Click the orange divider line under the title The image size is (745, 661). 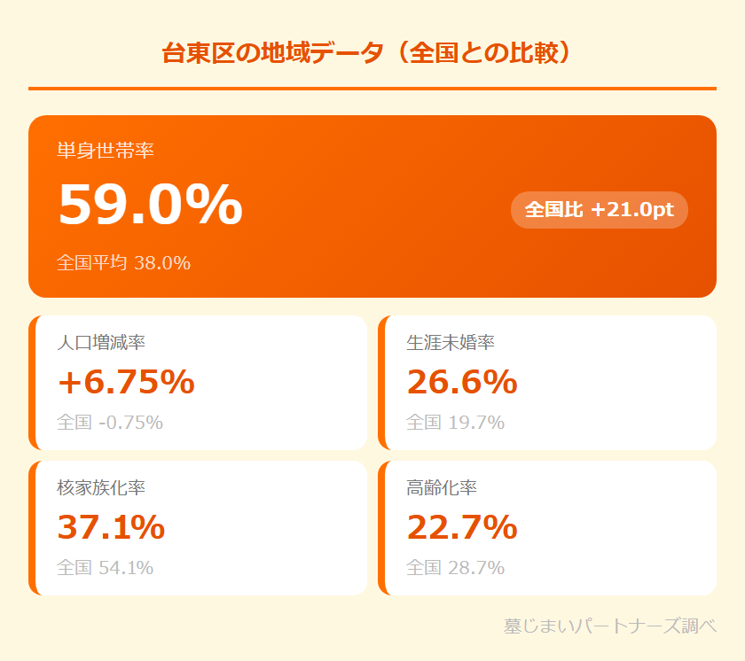(x=372, y=89)
